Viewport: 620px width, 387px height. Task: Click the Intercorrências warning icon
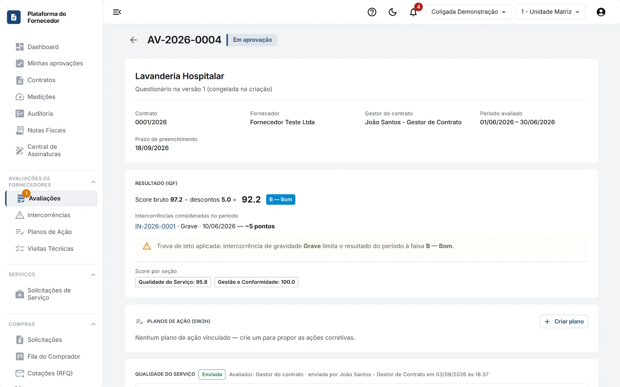[20, 215]
